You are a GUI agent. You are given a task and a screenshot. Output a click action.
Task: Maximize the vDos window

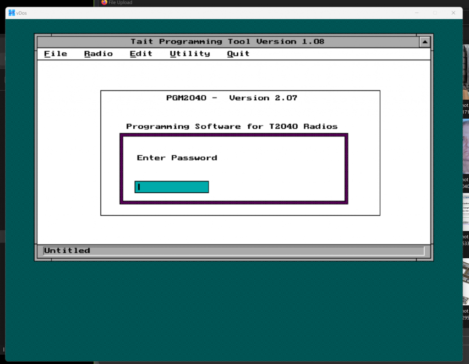[x=435, y=13]
